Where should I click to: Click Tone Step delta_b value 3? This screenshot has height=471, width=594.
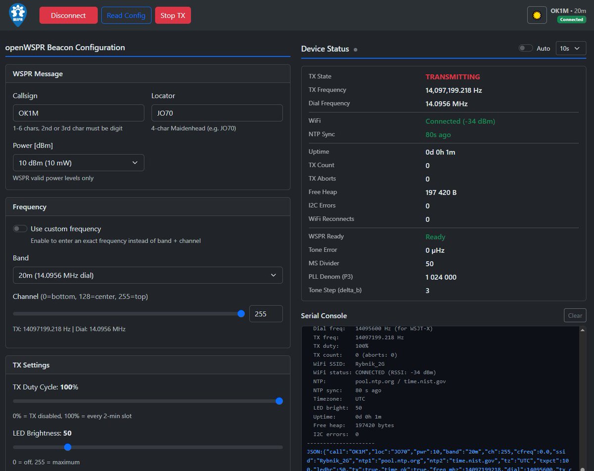coord(428,290)
